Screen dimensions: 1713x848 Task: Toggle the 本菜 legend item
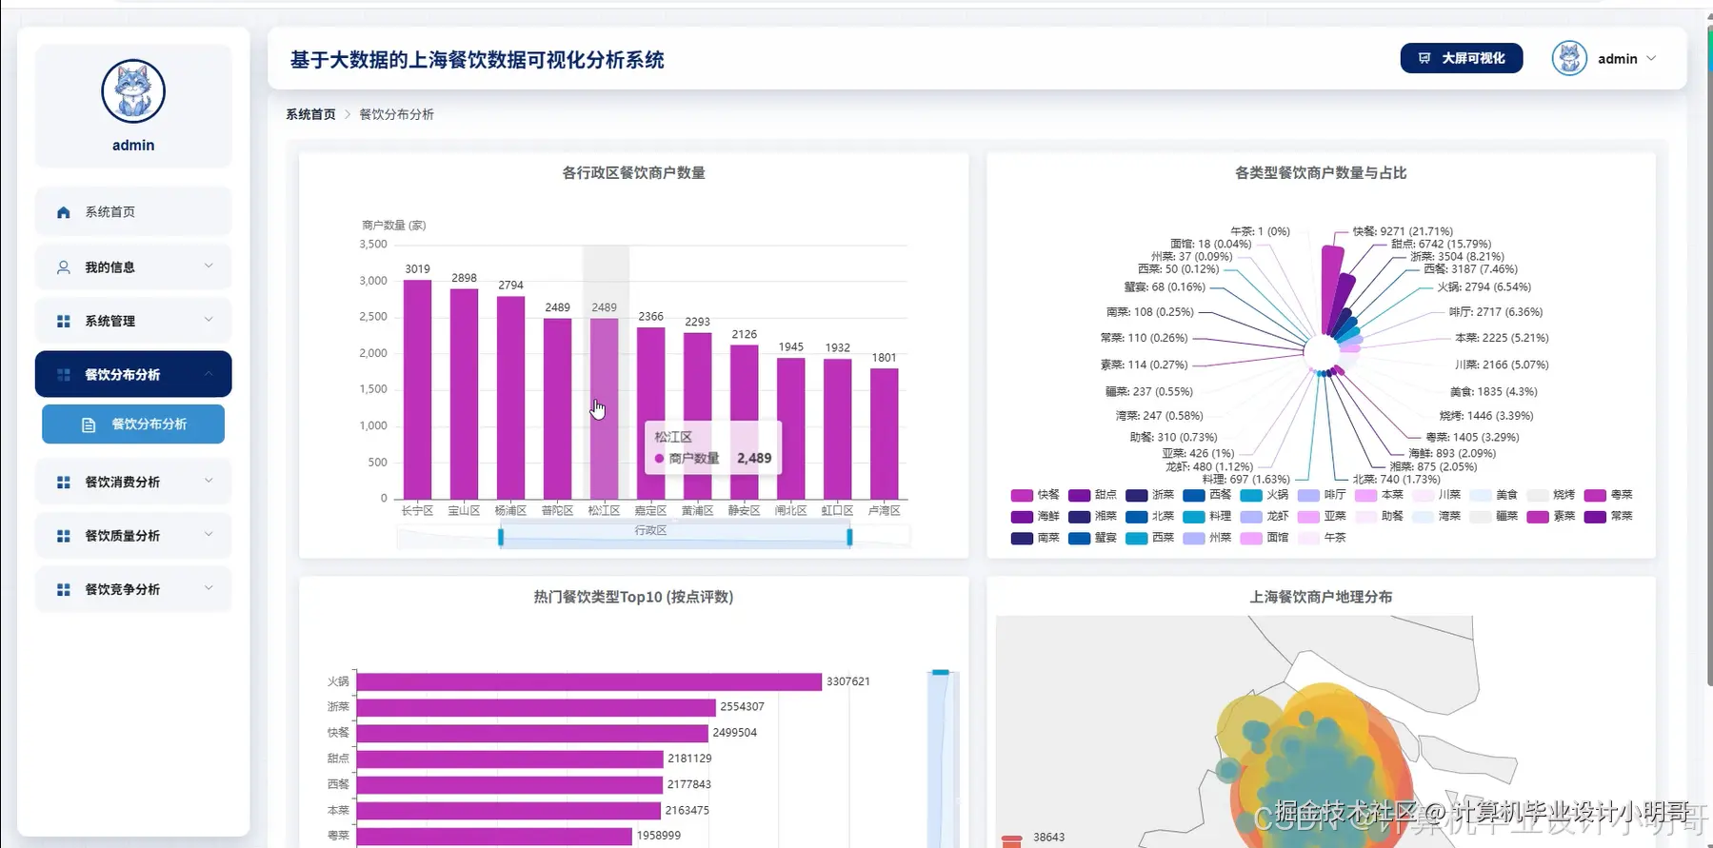(x=1379, y=495)
